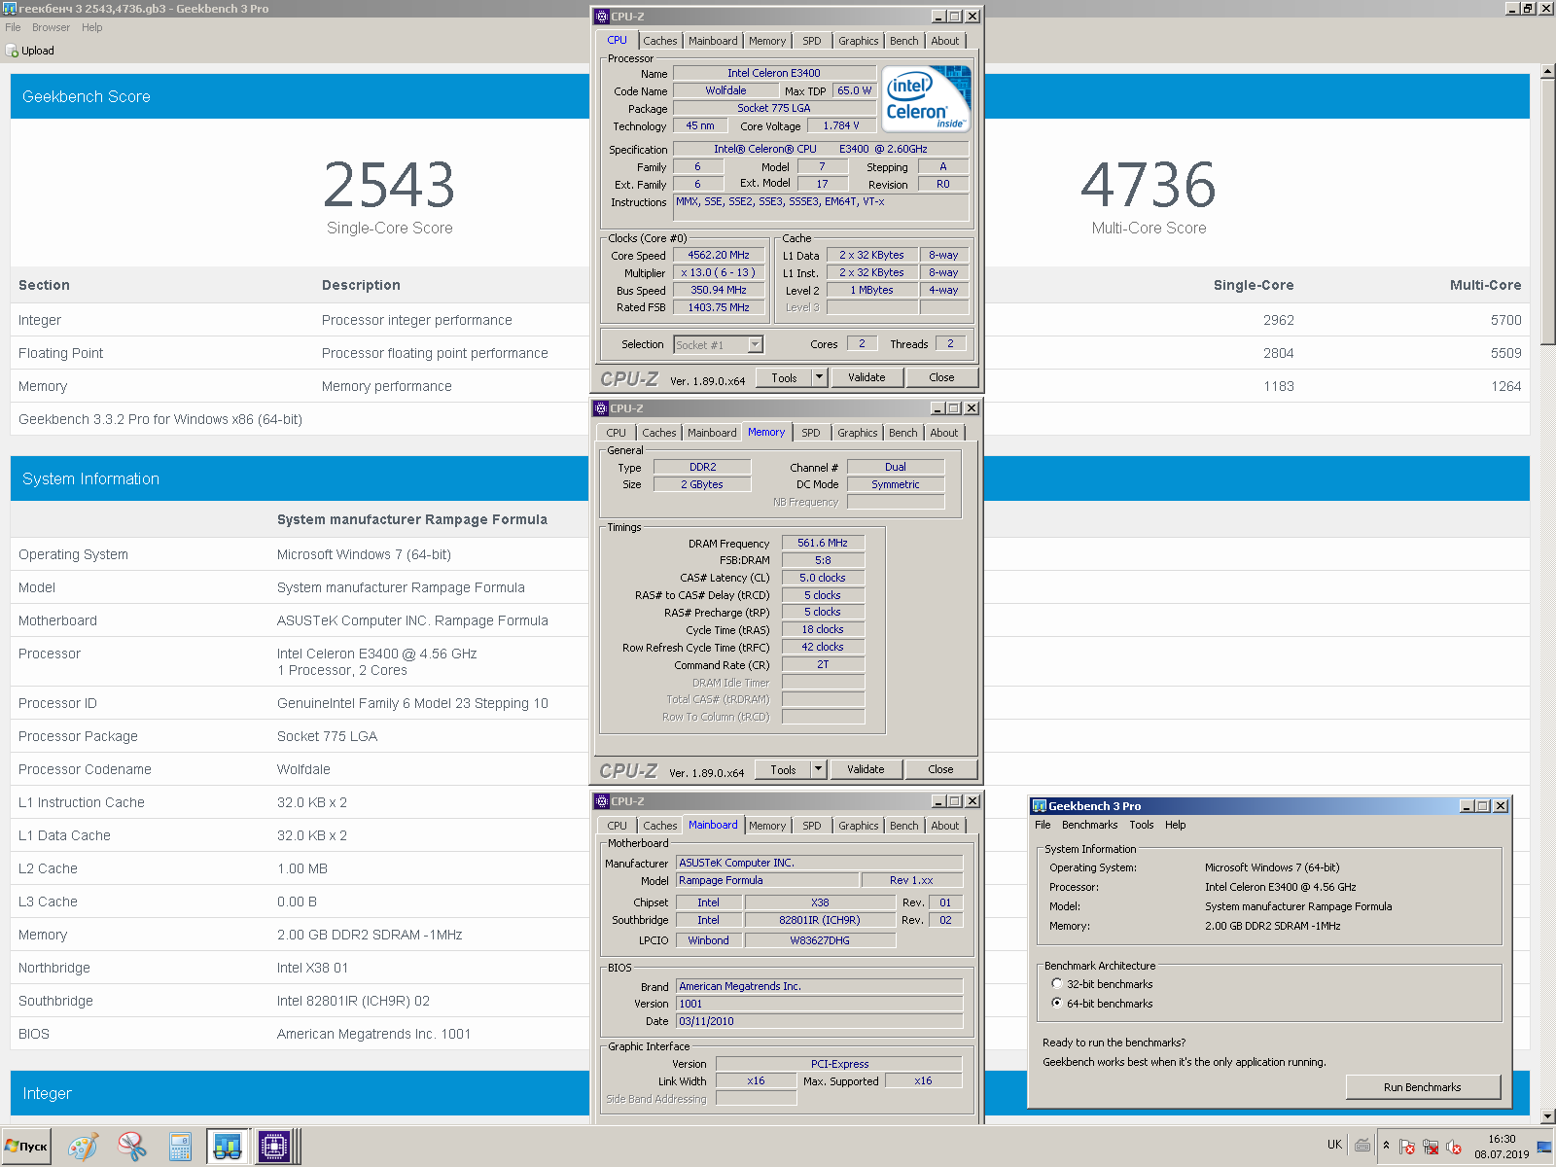This screenshot has height=1167, width=1556.
Task: Click the Geekbench 3 Pro dialog title icon
Action: click(x=1039, y=806)
